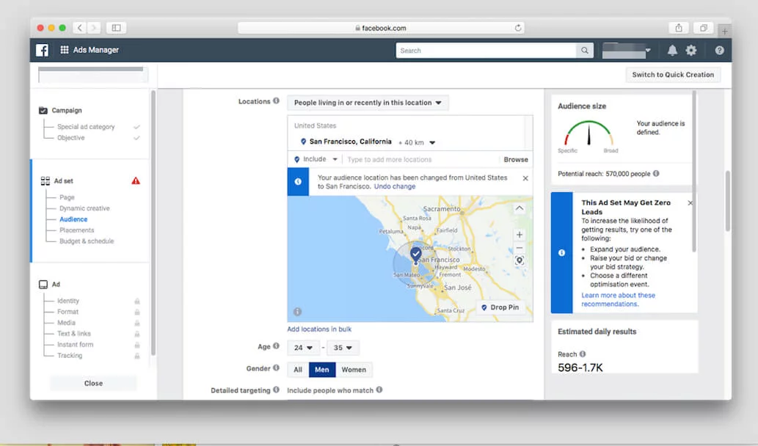Viewport: 758px width, 446px height.
Task: Click the Detailed targeting info icon
Action: click(276, 390)
